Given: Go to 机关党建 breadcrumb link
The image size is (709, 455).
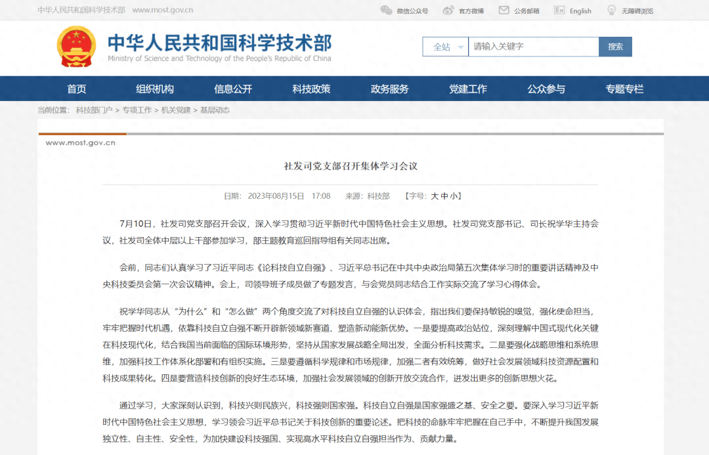Looking at the screenshot, I should 176,110.
